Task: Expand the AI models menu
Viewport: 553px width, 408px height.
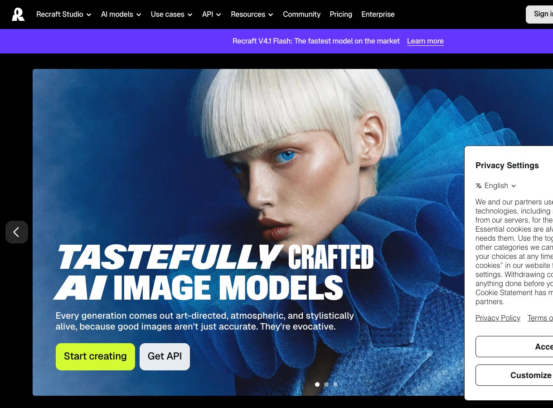Action: (x=121, y=15)
